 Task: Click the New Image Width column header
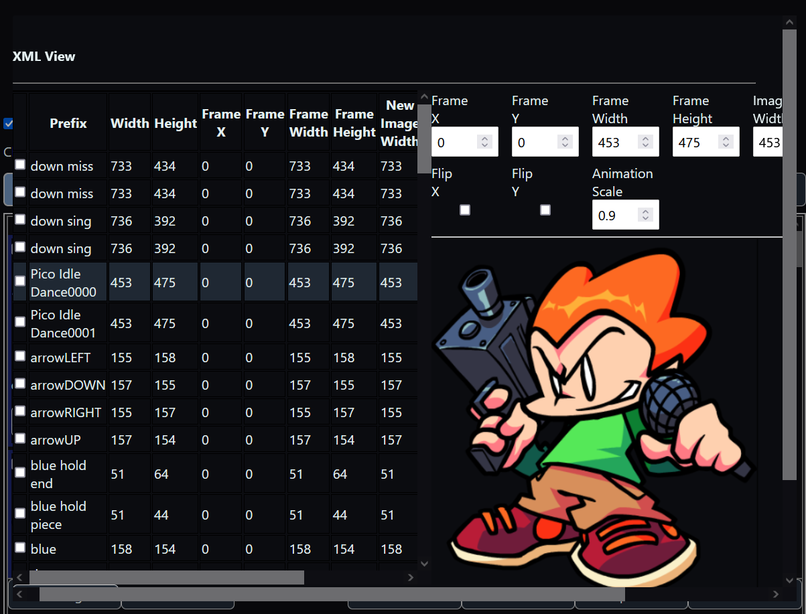398,123
